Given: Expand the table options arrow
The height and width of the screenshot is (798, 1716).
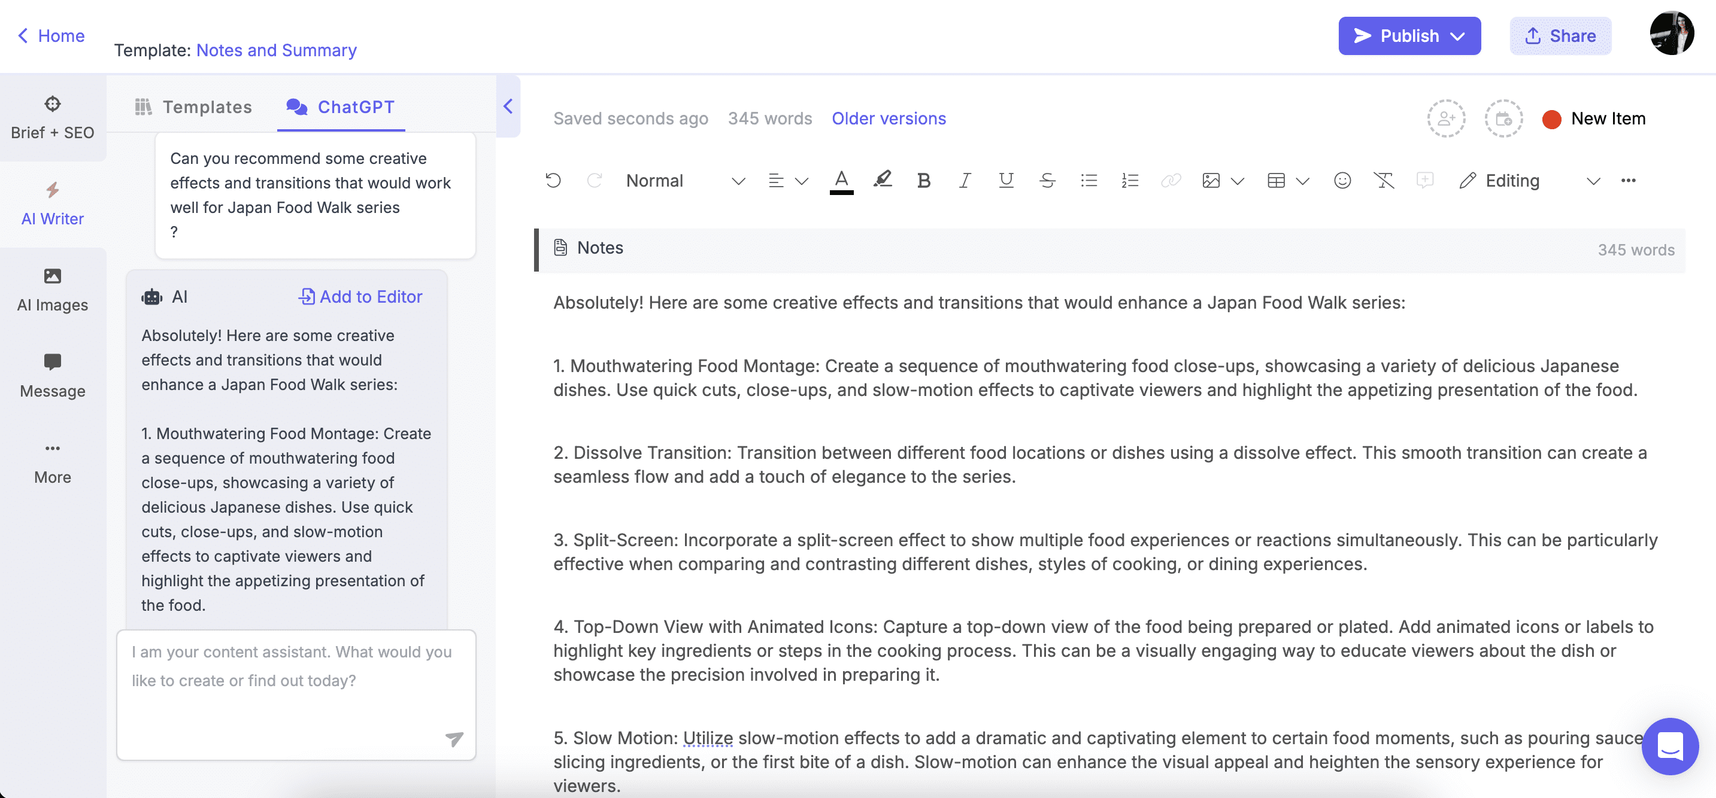Looking at the screenshot, I should point(1303,181).
